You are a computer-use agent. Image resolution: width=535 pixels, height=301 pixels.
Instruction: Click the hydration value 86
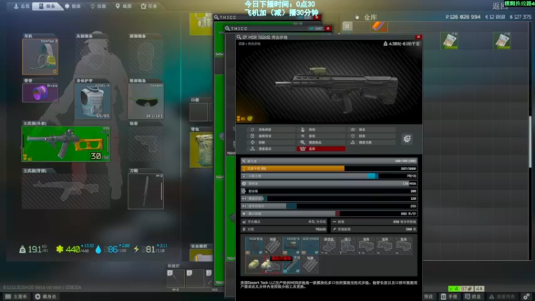(112, 249)
